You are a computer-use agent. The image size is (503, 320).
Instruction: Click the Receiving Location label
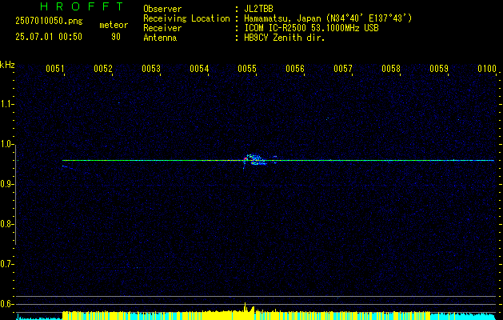[x=186, y=18]
